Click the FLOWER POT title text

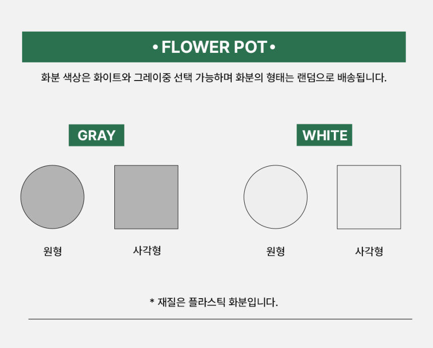click(214, 47)
